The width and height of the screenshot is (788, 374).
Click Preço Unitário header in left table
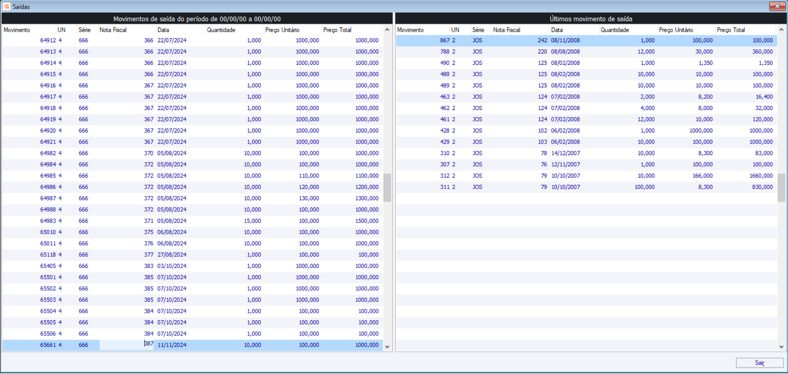pyautogui.click(x=293, y=30)
